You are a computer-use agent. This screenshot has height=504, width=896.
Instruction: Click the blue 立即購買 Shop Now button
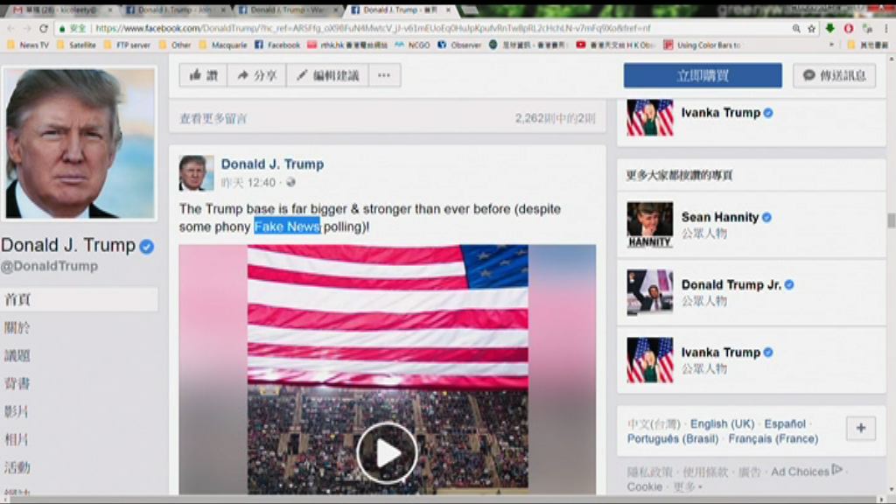coord(703,75)
